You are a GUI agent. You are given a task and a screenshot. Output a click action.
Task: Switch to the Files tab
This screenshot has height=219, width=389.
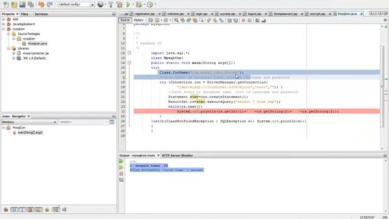24,14
